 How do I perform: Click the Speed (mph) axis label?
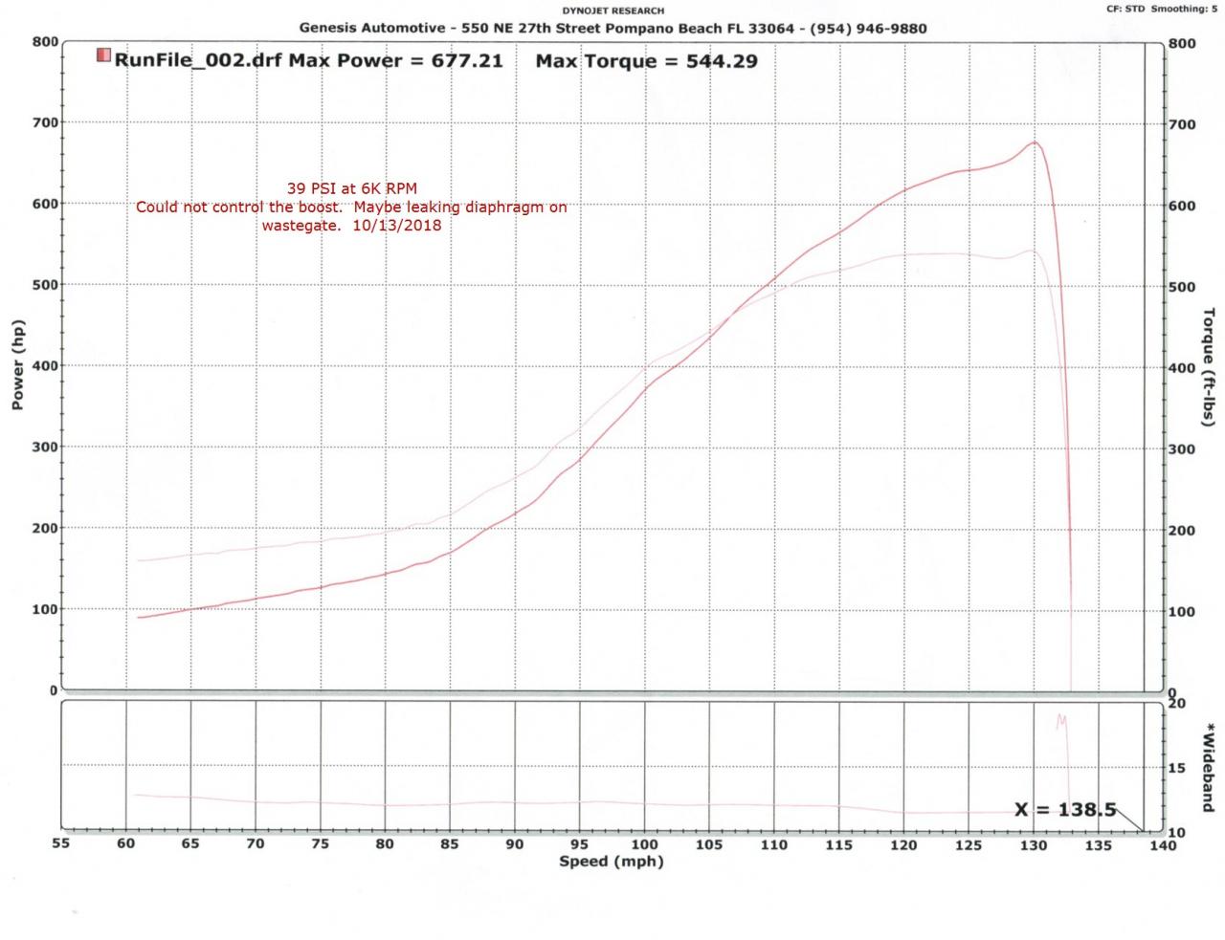point(612,862)
